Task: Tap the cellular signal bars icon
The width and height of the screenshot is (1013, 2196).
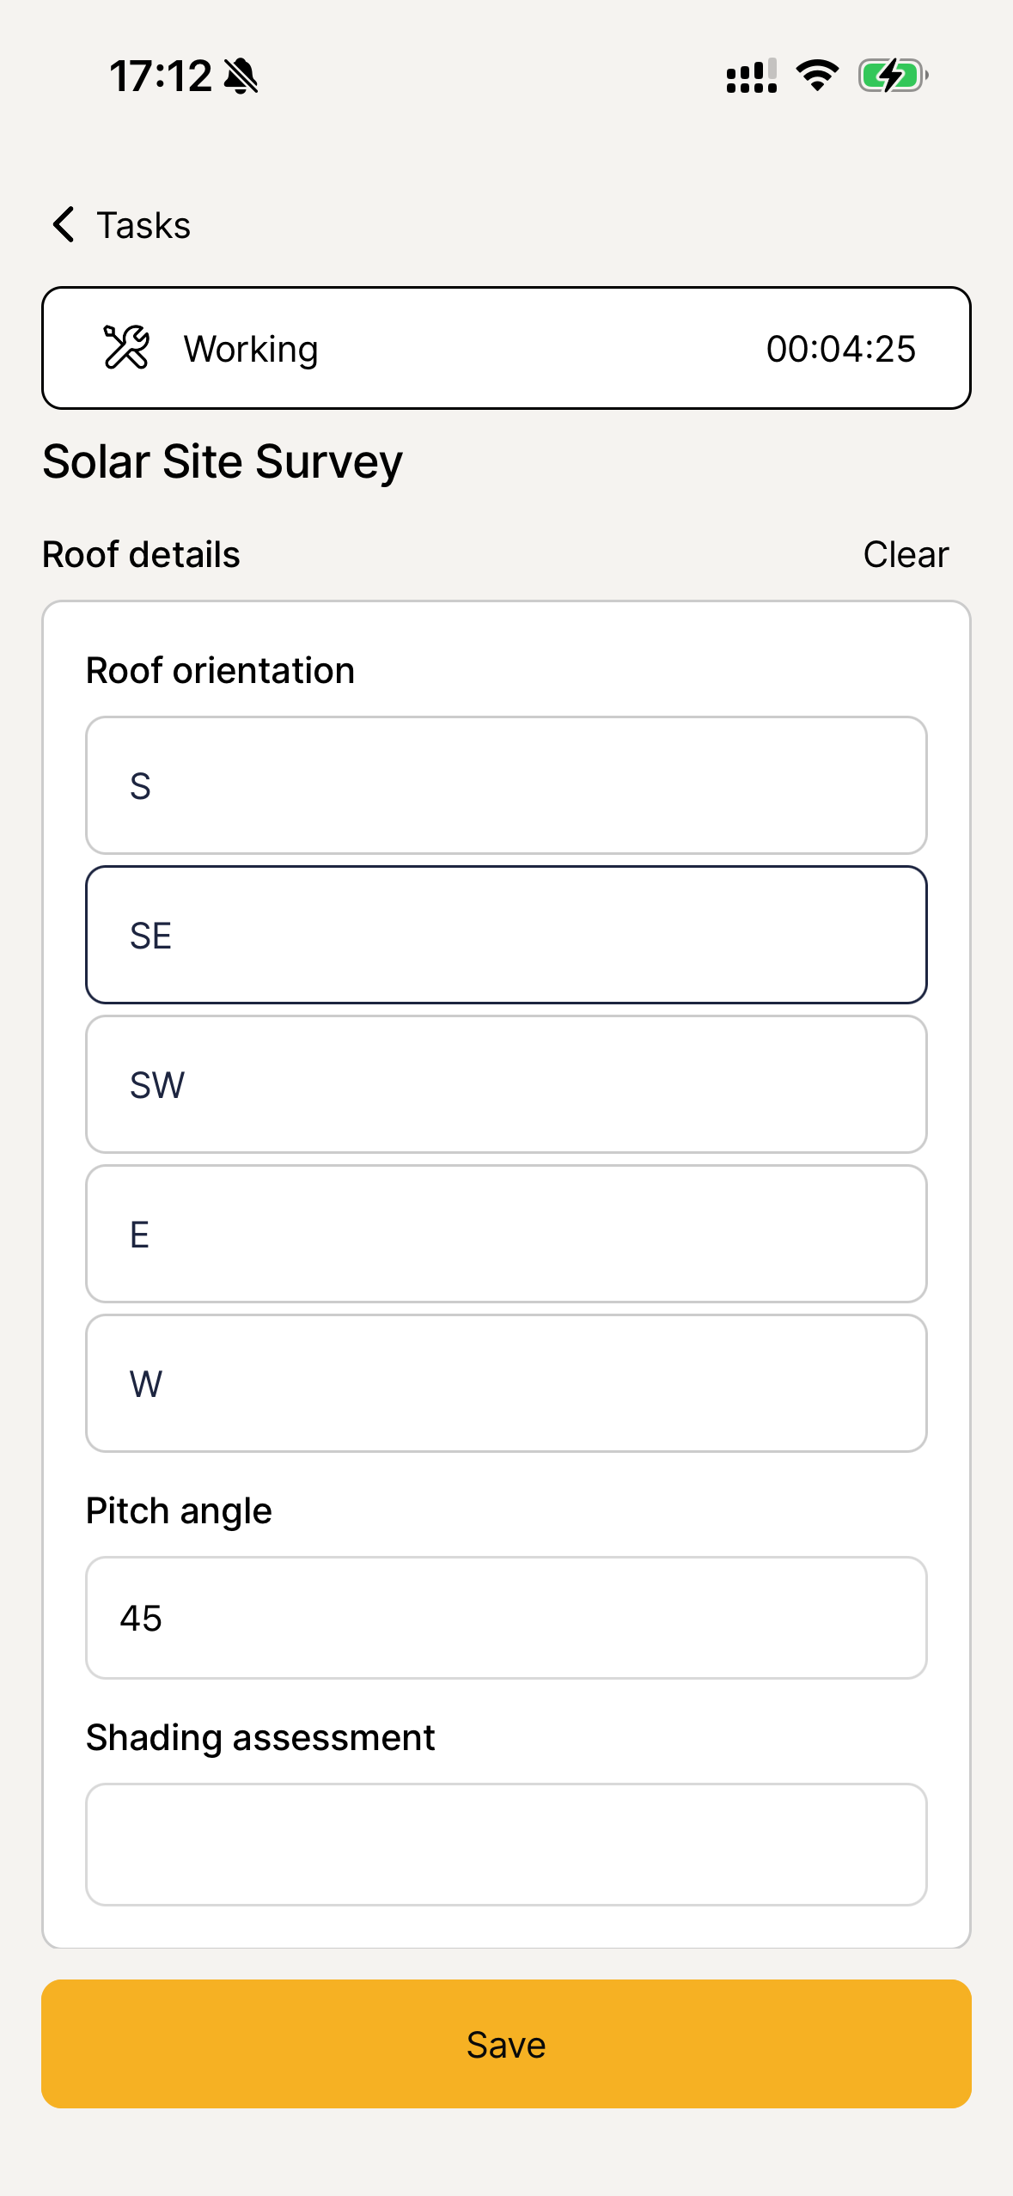Action: click(751, 76)
